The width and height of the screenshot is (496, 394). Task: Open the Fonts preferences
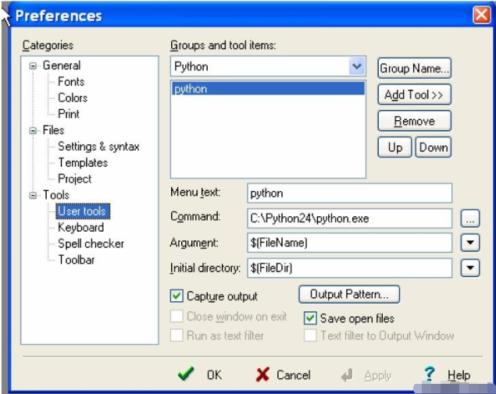[71, 81]
